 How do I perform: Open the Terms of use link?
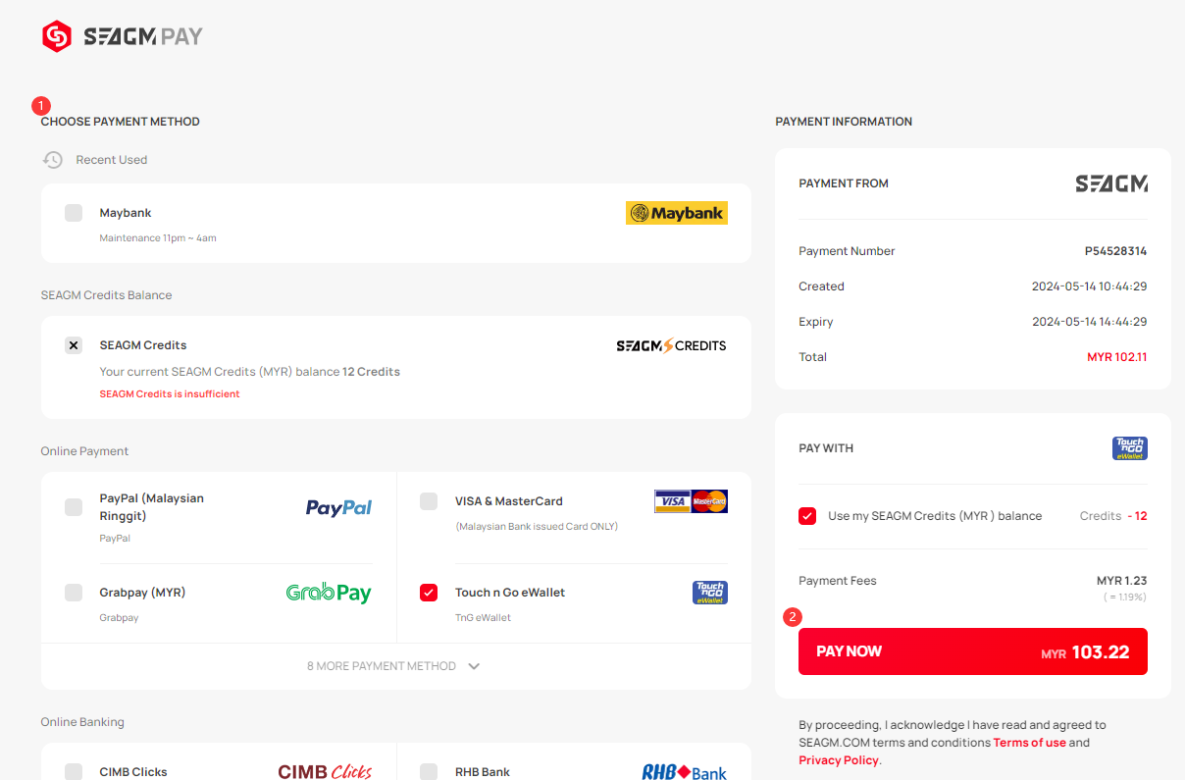(1029, 743)
